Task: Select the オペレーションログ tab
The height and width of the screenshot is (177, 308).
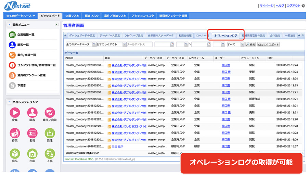Action: pyautogui.click(x=226, y=36)
